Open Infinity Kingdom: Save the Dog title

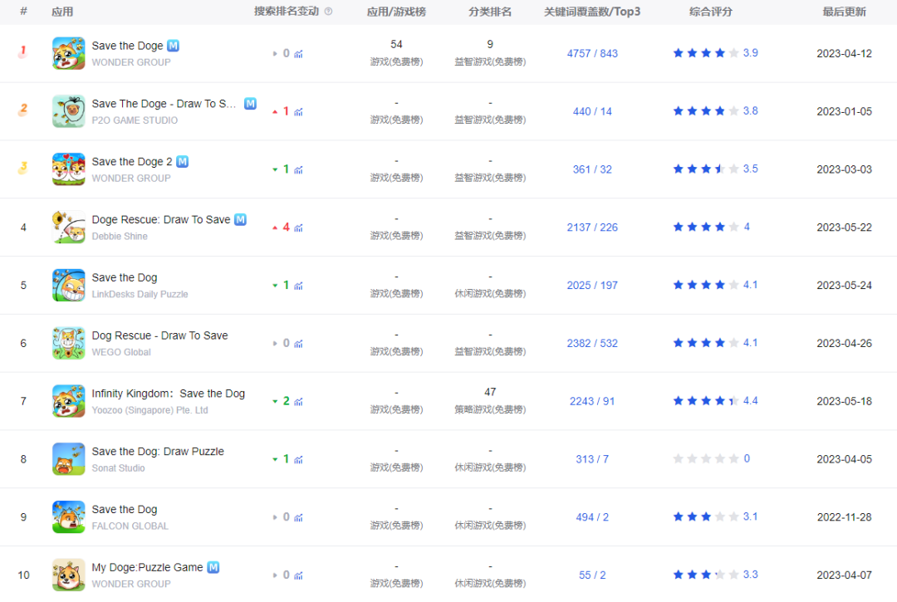[x=168, y=394]
